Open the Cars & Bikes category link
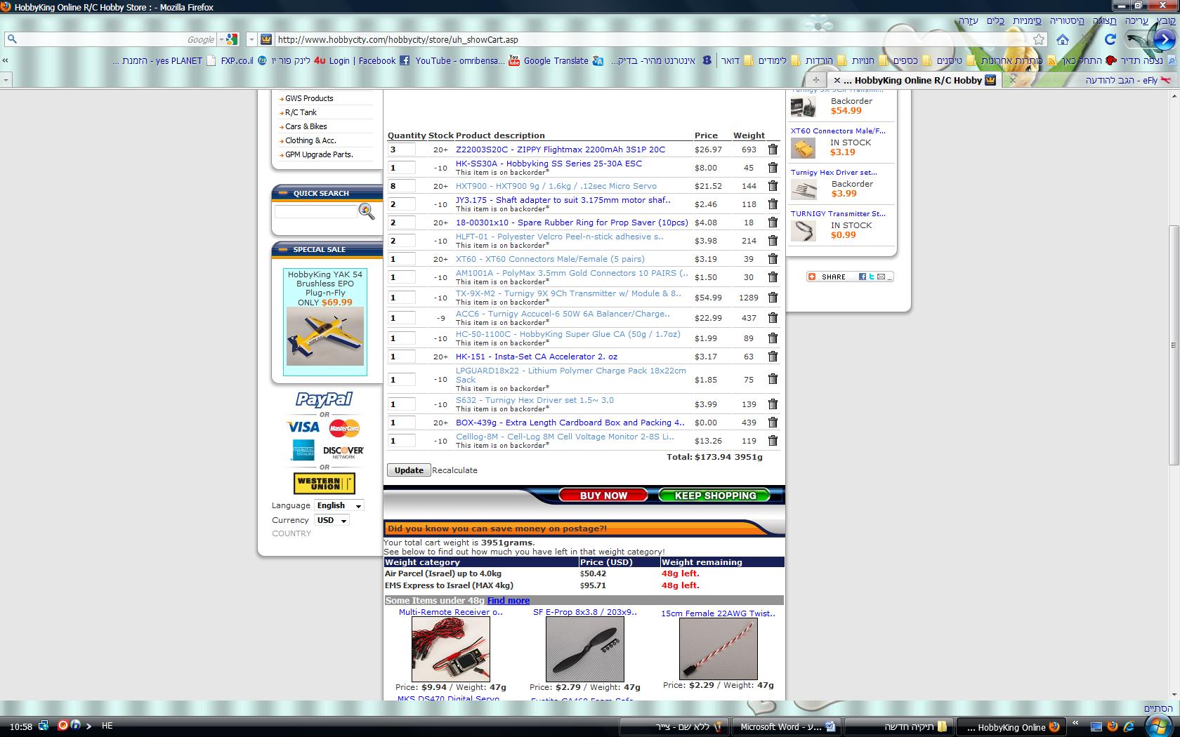Screen dimensions: 1180x737 coord(306,126)
